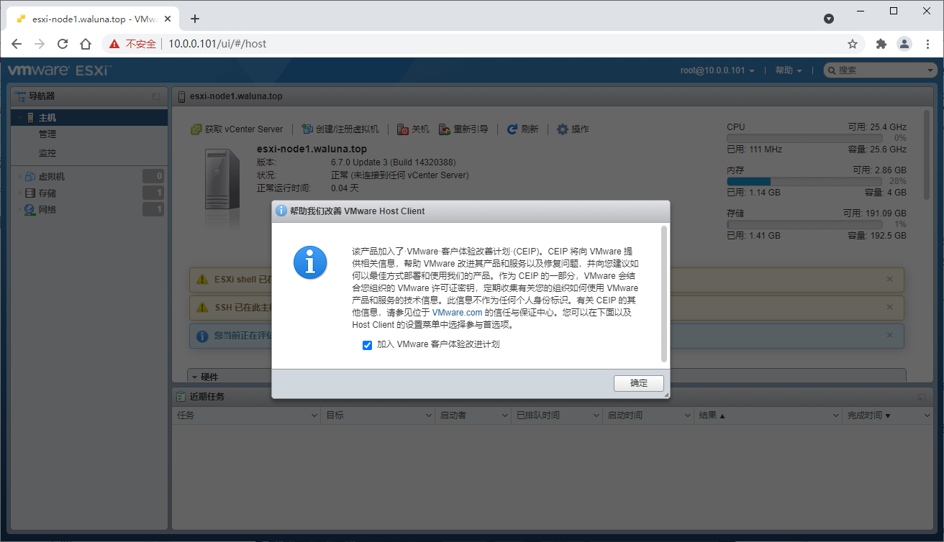Image resolution: width=944 pixels, height=542 pixels.
Task: Select 监控 under the host
Action: 47,153
